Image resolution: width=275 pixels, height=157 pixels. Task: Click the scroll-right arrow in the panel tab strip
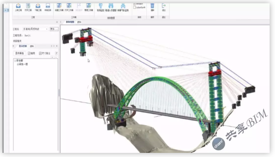tap(54, 46)
